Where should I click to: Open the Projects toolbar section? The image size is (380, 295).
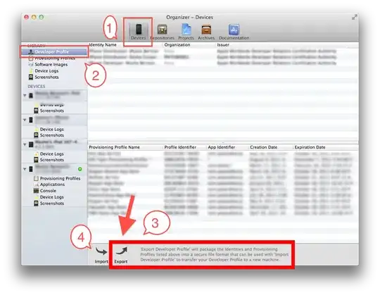186,32
